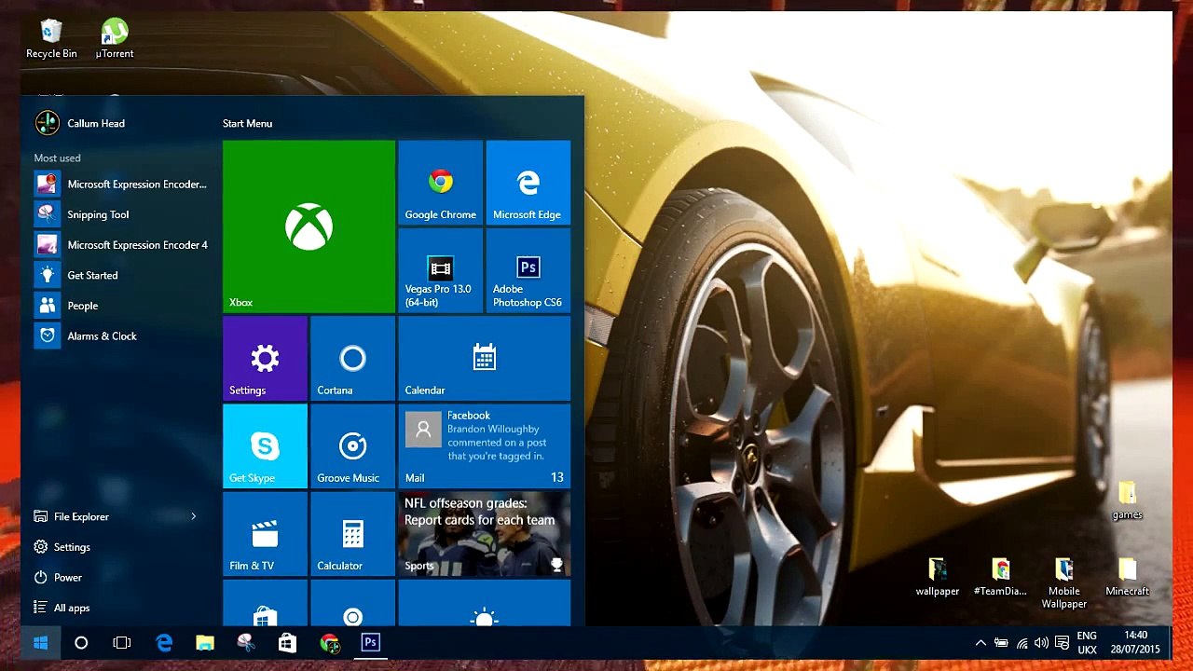Open the purple Settings tile
Viewport: 1193px width, 671px height.
point(265,359)
